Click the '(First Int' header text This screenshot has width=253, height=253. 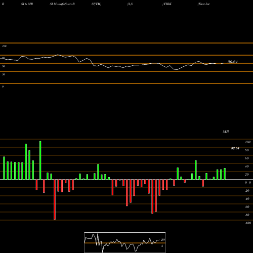(x=203, y=4)
